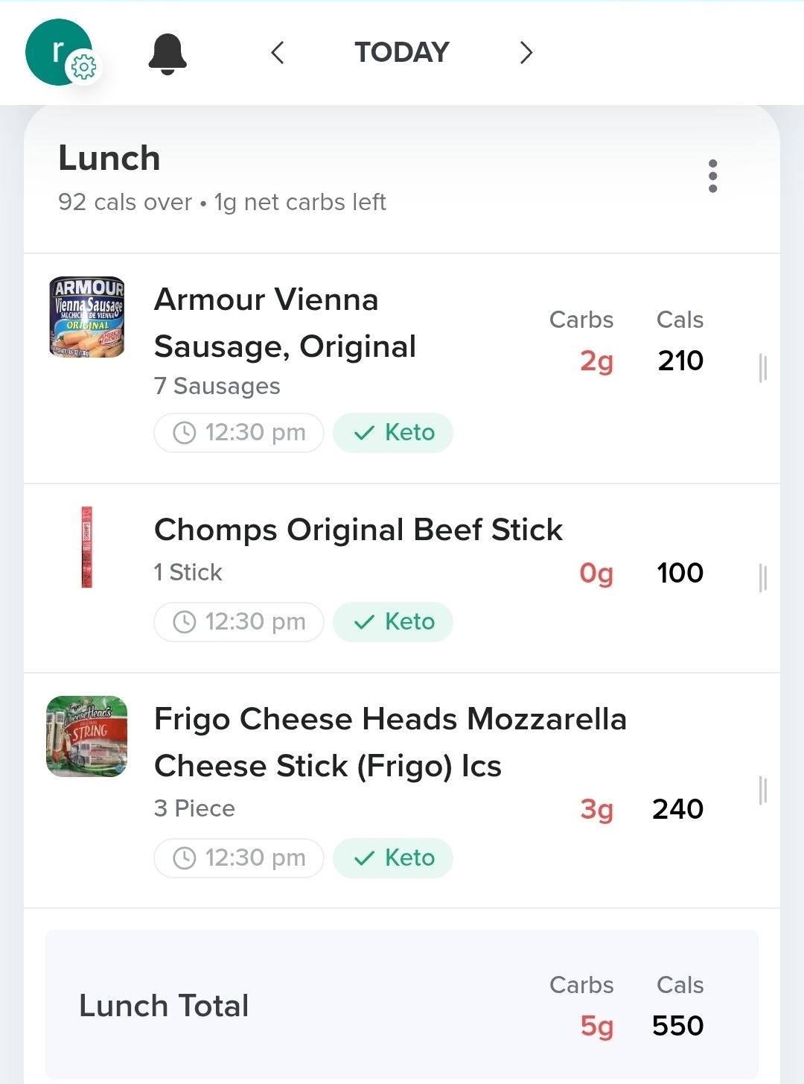This screenshot has width=804, height=1084.
Task: Select the TODAY date header
Action: pos(402,53)
